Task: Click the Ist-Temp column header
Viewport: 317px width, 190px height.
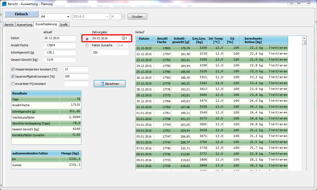Action: 216,40
